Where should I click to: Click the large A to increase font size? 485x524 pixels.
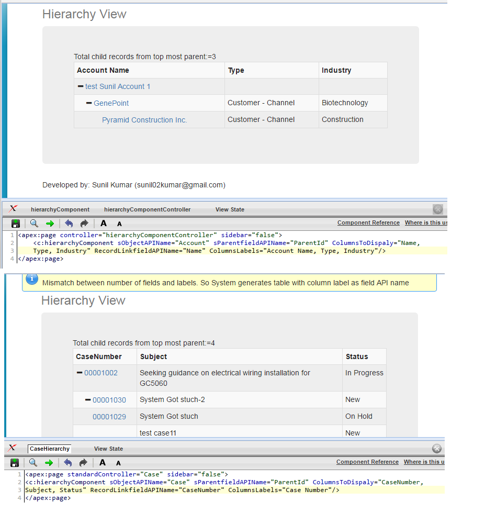pos(103,223)
